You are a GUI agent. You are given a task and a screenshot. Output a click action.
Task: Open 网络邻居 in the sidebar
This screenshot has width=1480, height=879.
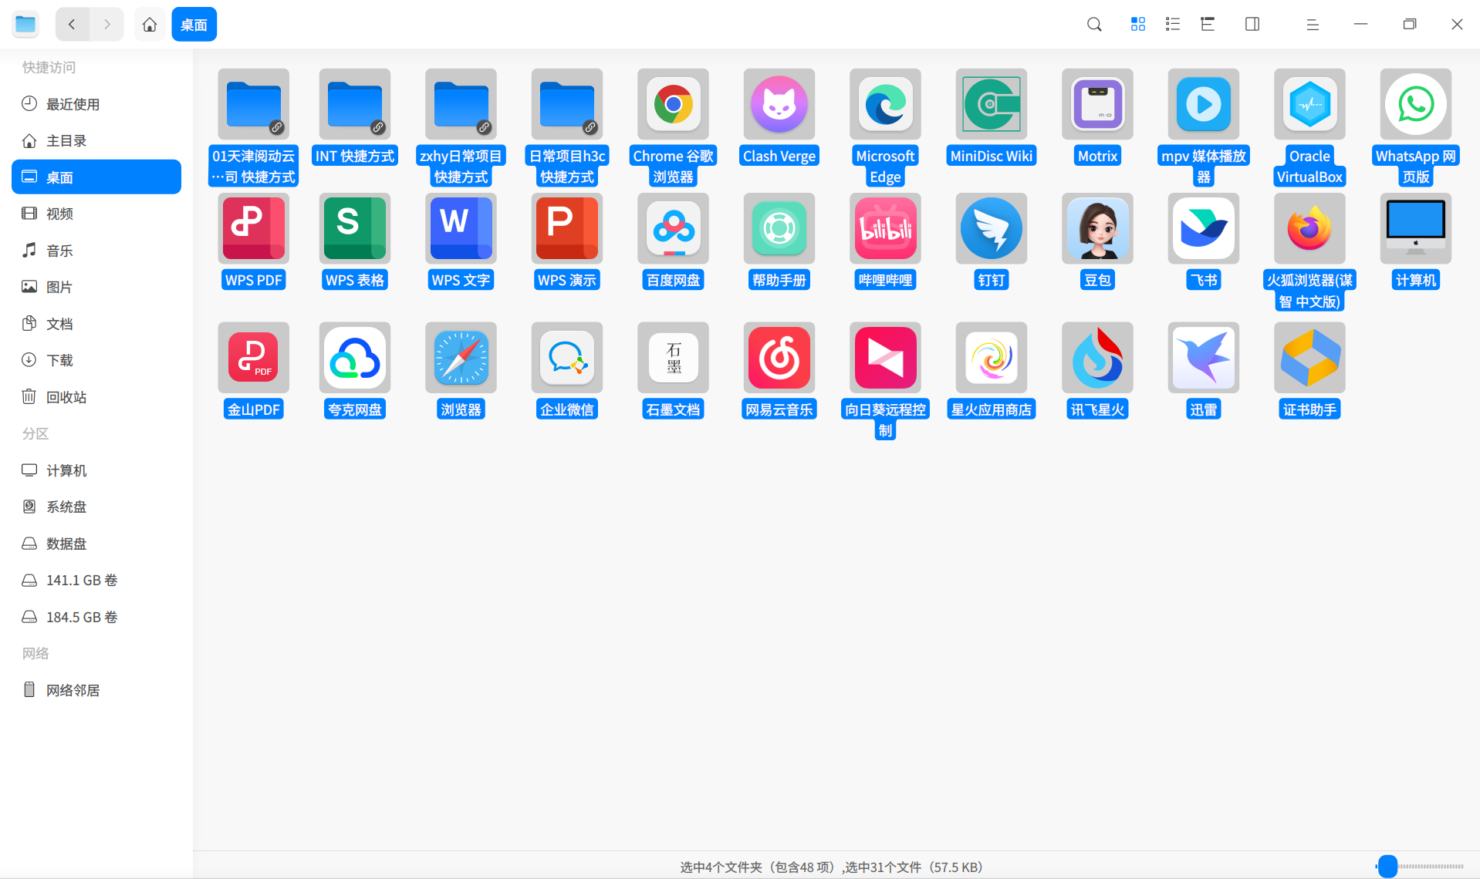click(x=96, y=690)
